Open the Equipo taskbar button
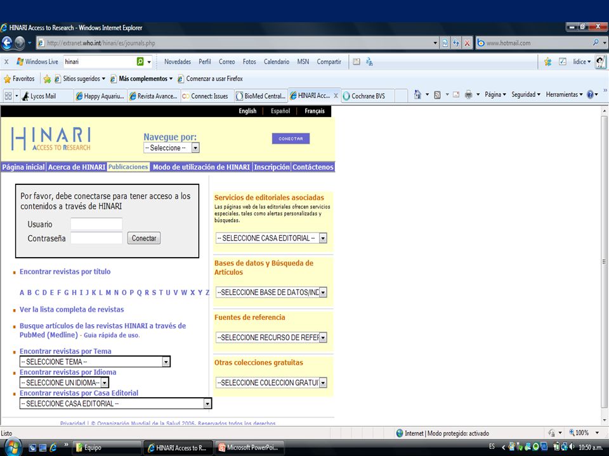The width and height of the screenshot is (609, 456). [x=108, y=448]
